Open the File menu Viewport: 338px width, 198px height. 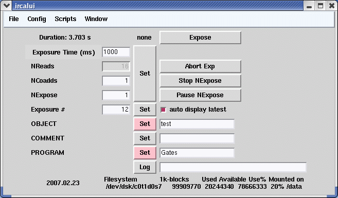[x=13, y=19]
